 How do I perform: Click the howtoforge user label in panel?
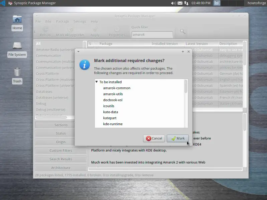click(257, 3)
